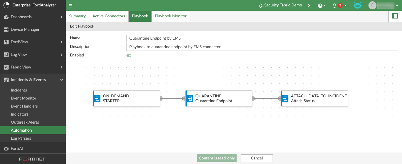This screenshot has width=402, height=164.
Task: Switch to the Active Connectors tab
Action: 109,16
